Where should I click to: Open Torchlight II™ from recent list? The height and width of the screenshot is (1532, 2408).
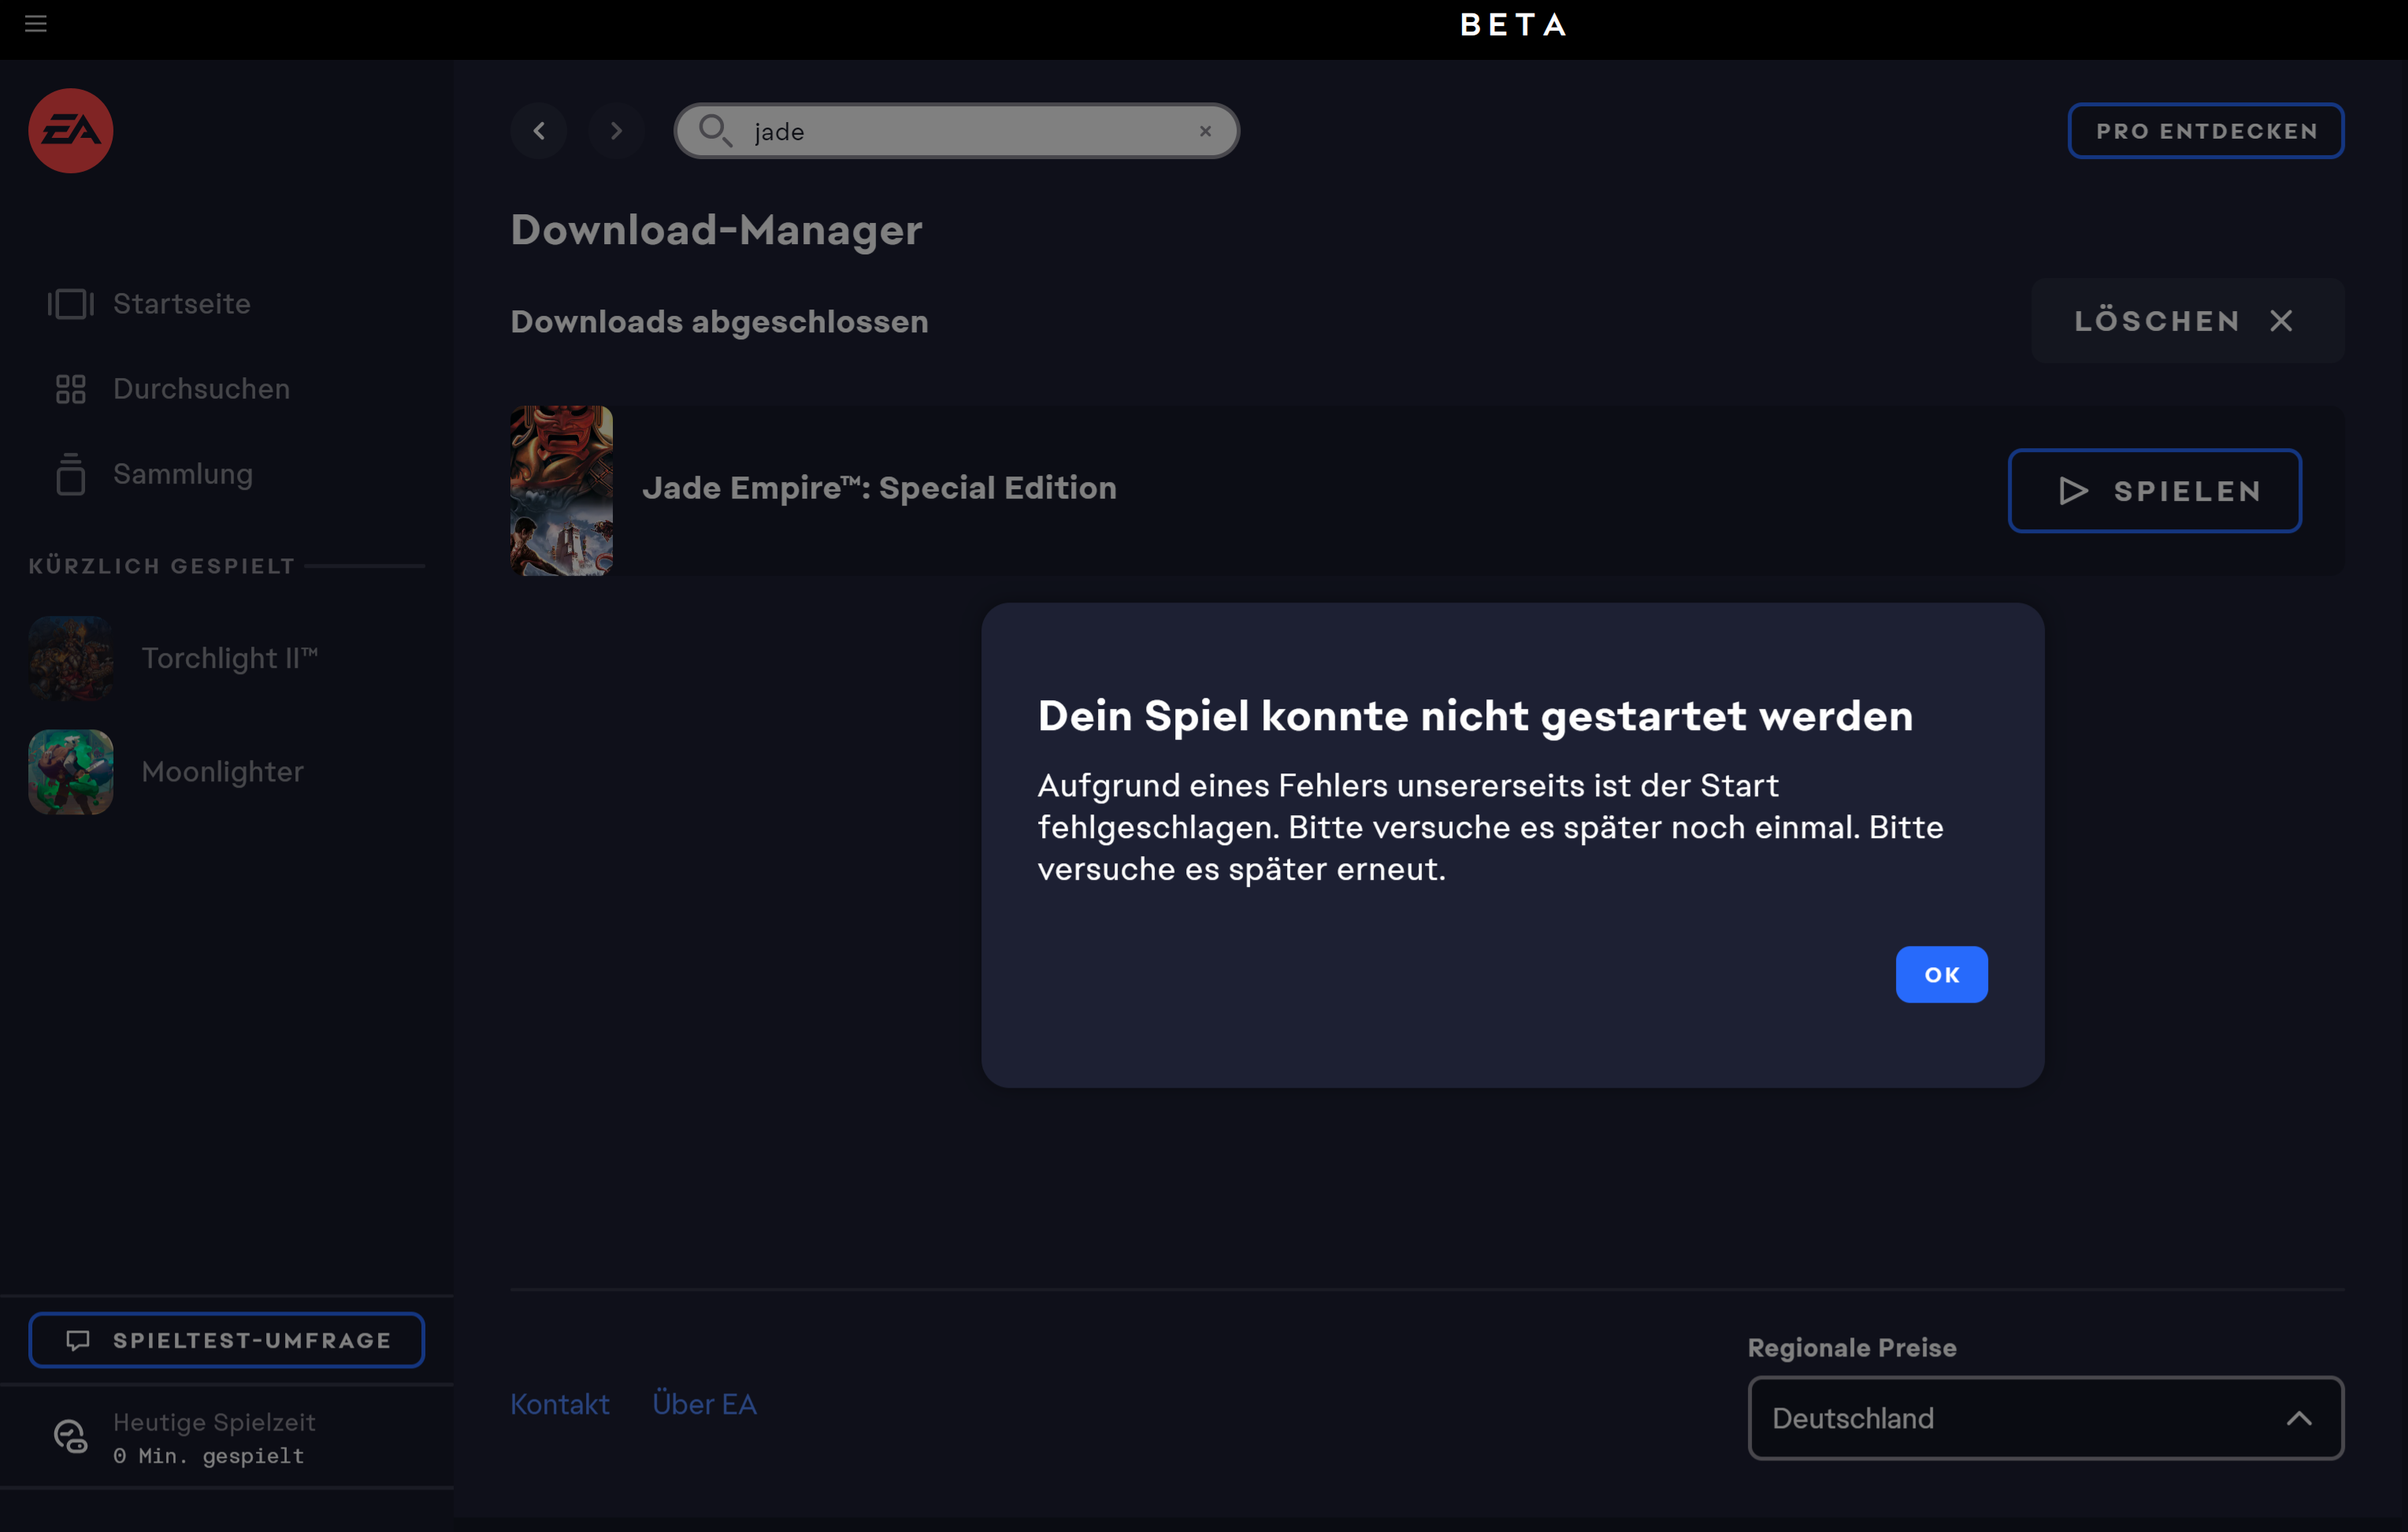pos(230,658)
